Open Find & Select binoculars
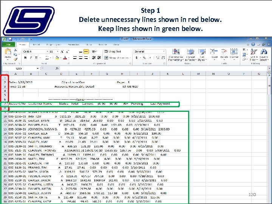The image size is (272, 204). pos(264,55)
